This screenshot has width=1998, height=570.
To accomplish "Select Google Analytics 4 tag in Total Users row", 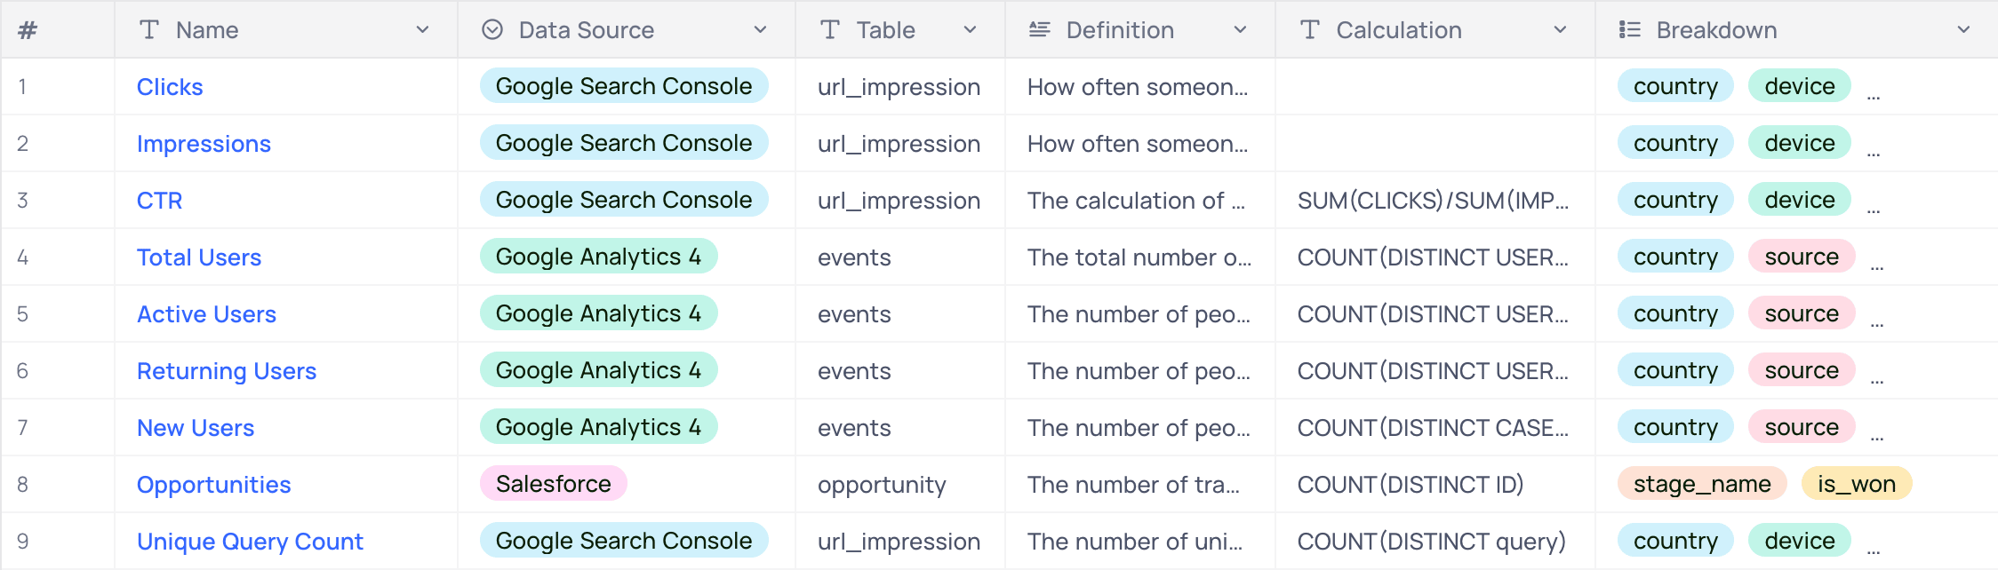I will click(x=599, y=257).
